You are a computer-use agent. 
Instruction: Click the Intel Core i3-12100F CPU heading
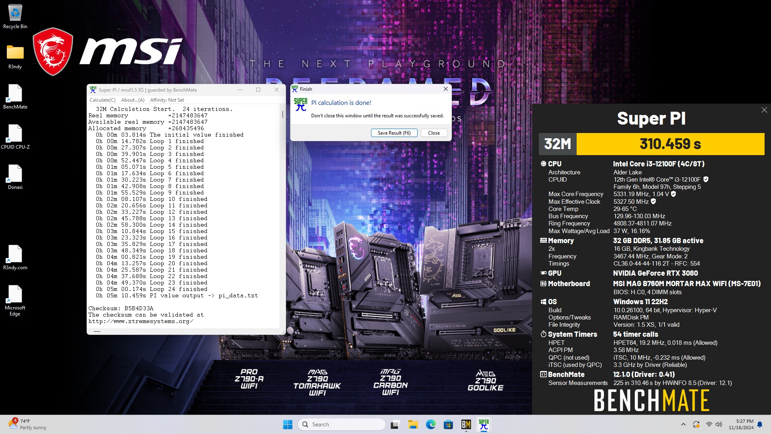click(x=659, y=164)
